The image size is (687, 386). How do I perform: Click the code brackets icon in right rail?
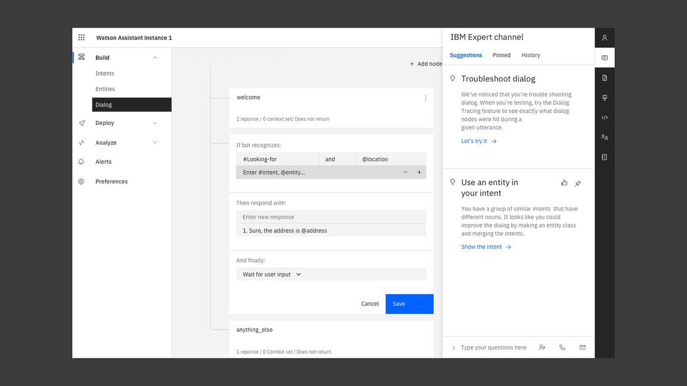tap(604, 117)
